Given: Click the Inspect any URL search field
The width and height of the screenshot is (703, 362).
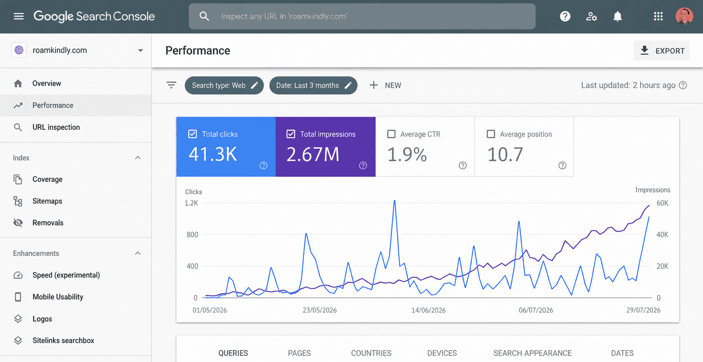Looking at the screenshot, I should (362, 16).
